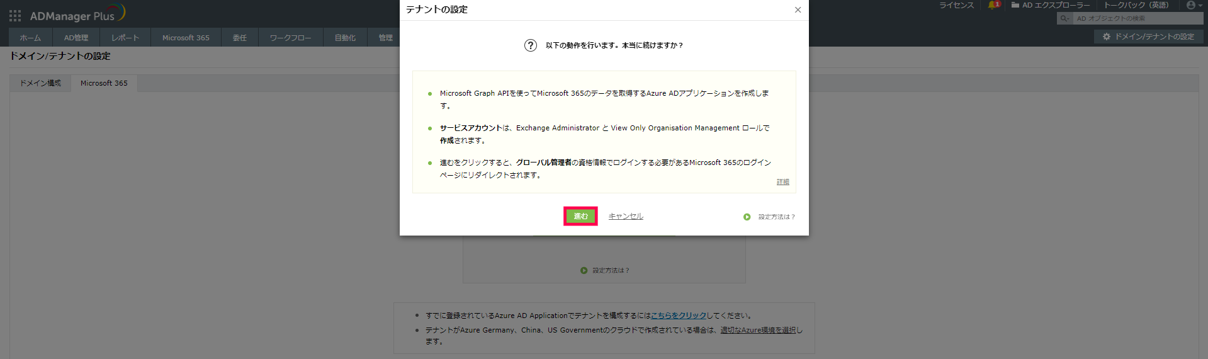The image size is (1208, 359).
Task: Open the 詳細 link in dialog
Action: [x=782, y=182]
